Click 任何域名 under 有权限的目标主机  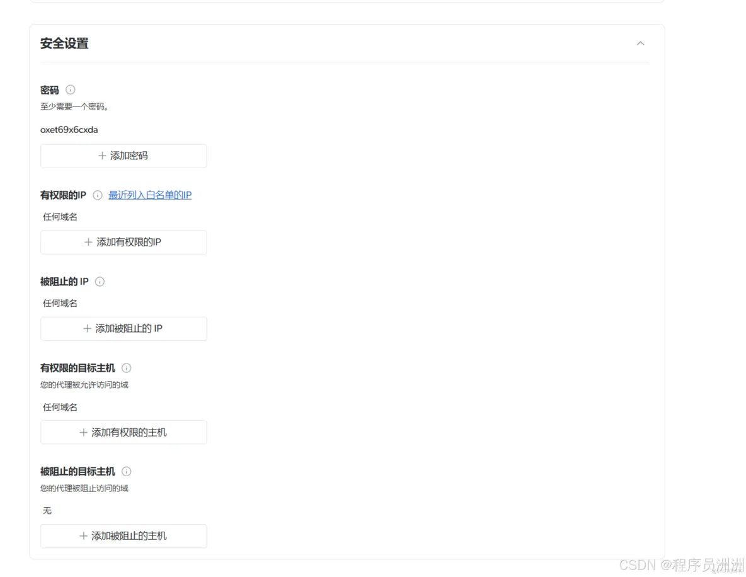click(60, 407)
